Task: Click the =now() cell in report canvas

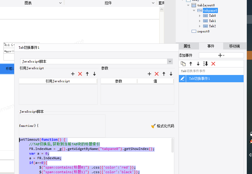Action: pos(9,51)
